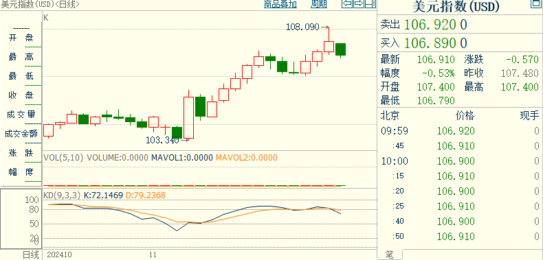This screenshot has width=543, height=260.
Task: Click the 卖出 price 106.920
Action: click(x=430, y=25)
